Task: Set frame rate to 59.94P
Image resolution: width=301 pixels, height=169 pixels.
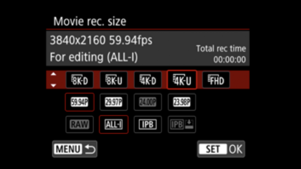Action: click(x=80, y=102)
